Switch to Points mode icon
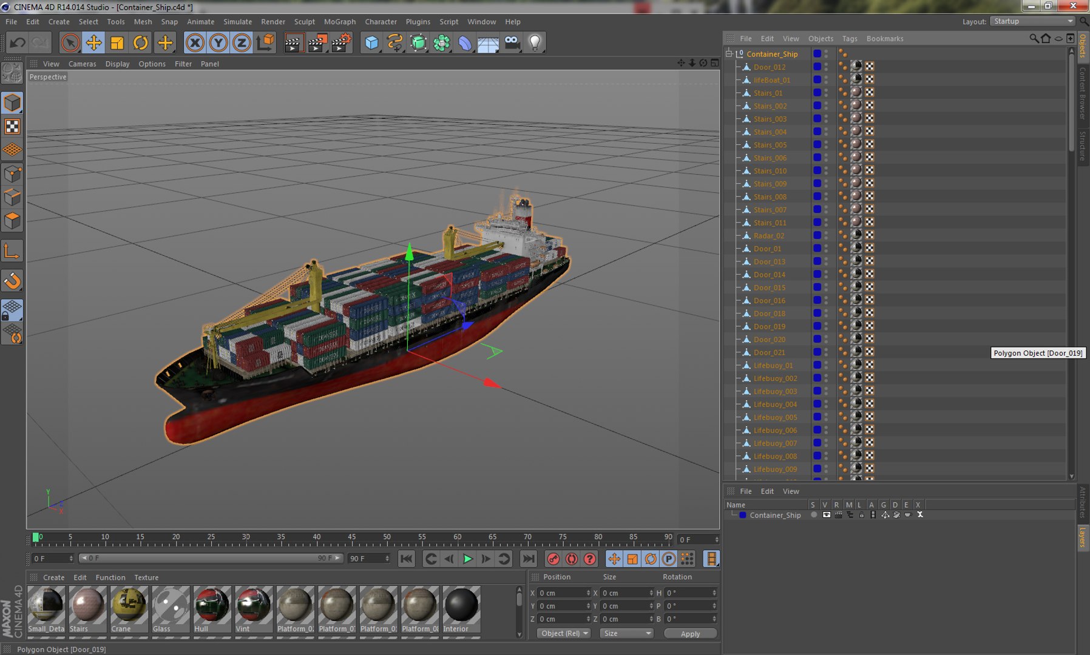 (x=12, y=175)
